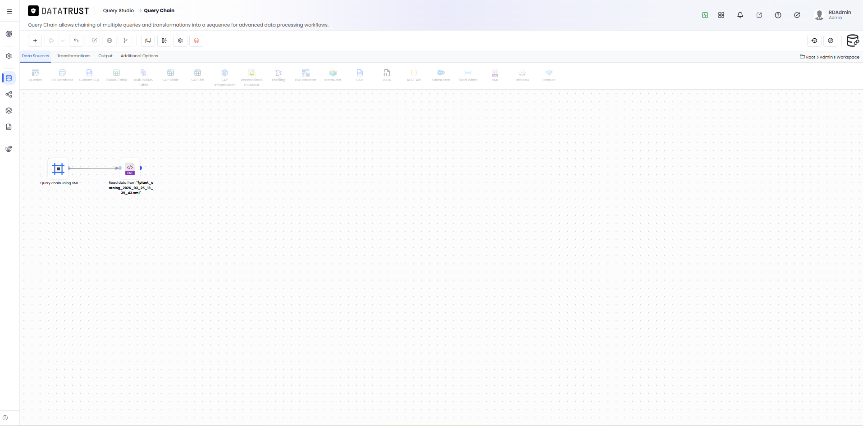The width and height of the screenshot is (863, 426).
Task: Add a Tableau data source
Action: (x=522, y=75)
